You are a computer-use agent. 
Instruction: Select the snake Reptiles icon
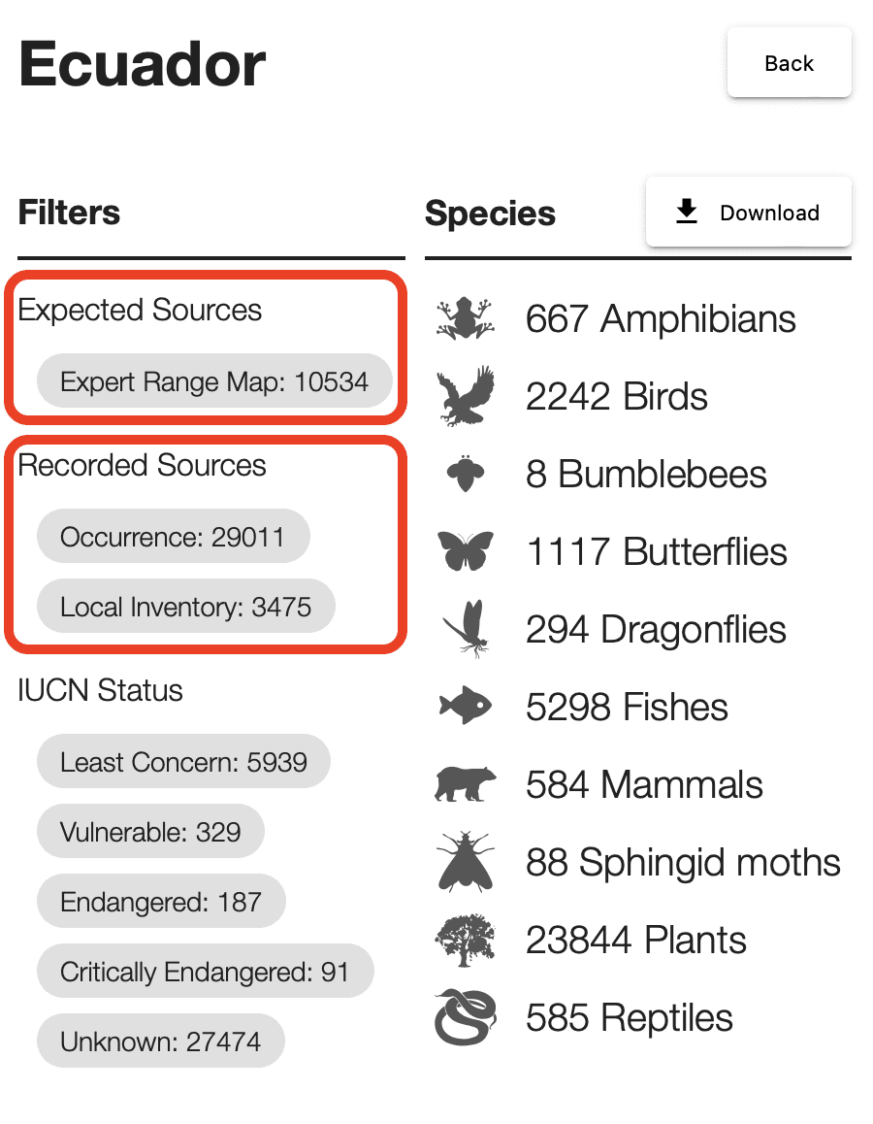[466, 1017]
